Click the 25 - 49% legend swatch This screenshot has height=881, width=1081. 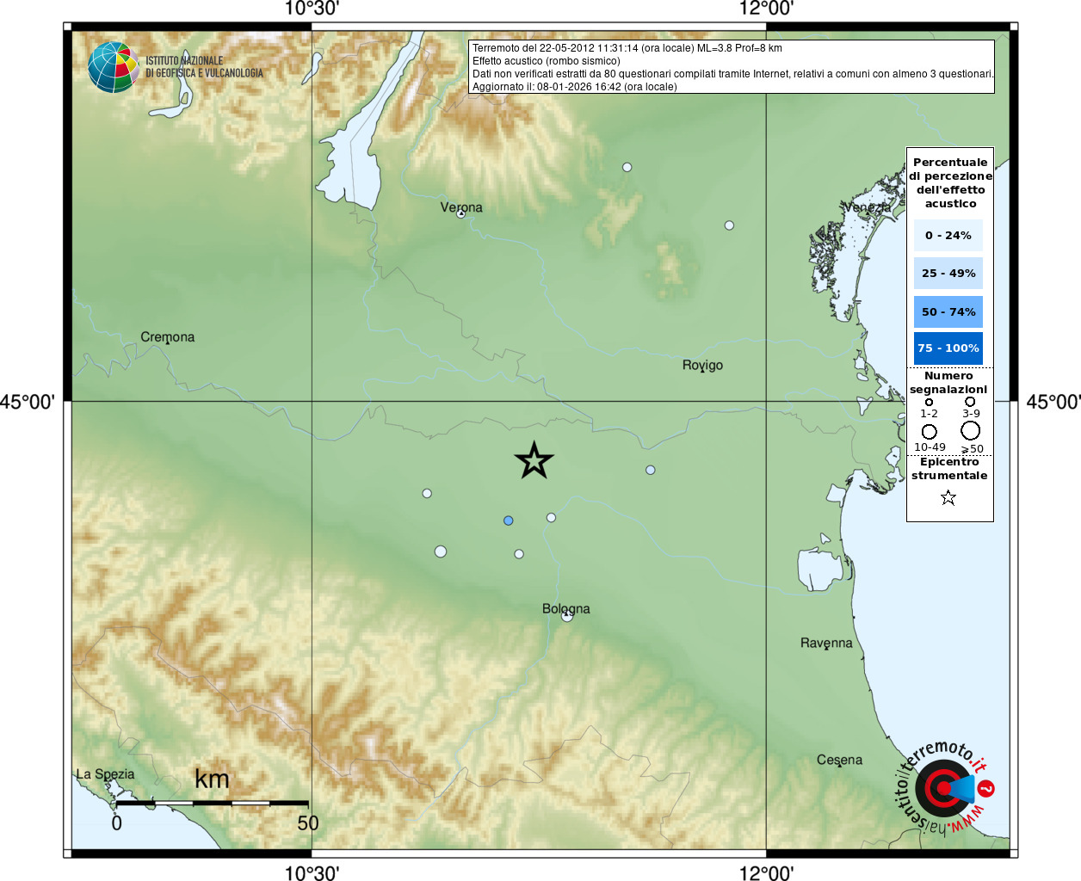coord(948,273)
